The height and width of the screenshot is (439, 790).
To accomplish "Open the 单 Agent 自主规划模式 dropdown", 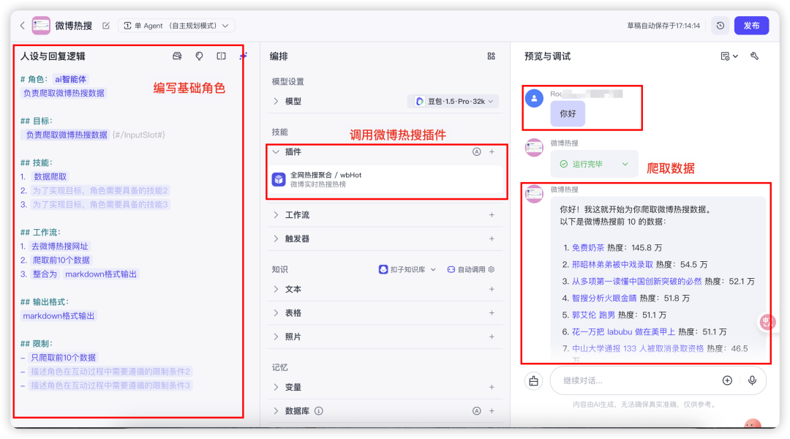I will tap(174, 24).
